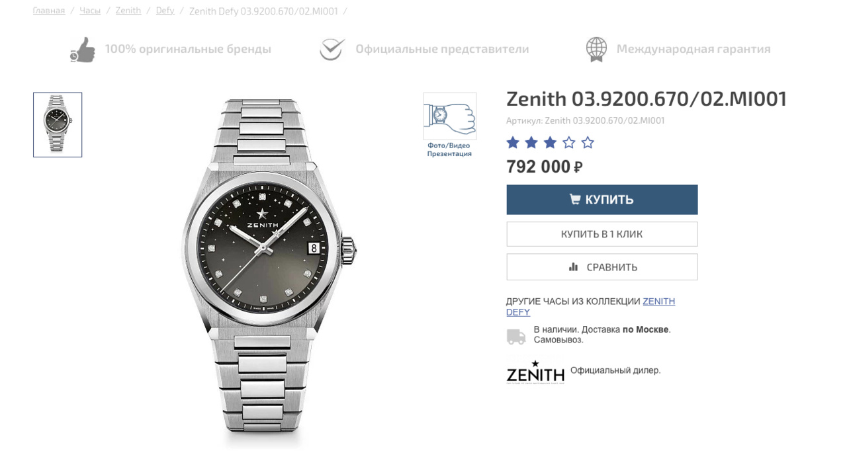Click the checkmark official representatives icon
847x451 pixels.
(332, 50)
